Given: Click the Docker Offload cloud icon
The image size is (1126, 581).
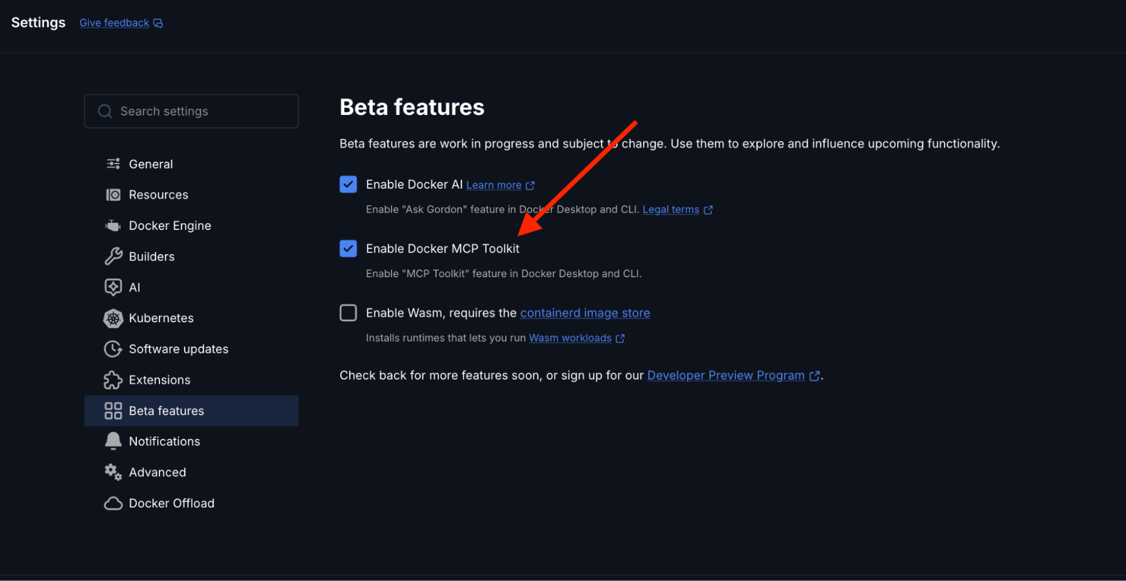Looking at the screenshot, I should (x=113, y=503).
